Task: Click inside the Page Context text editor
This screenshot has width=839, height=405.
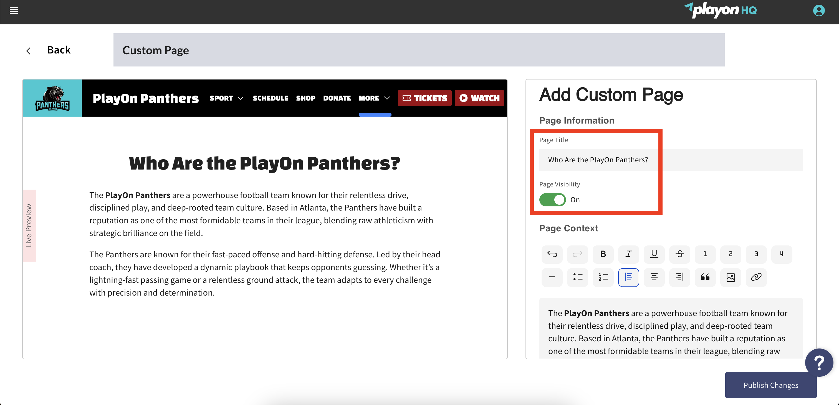Action: tap(671, 328)
